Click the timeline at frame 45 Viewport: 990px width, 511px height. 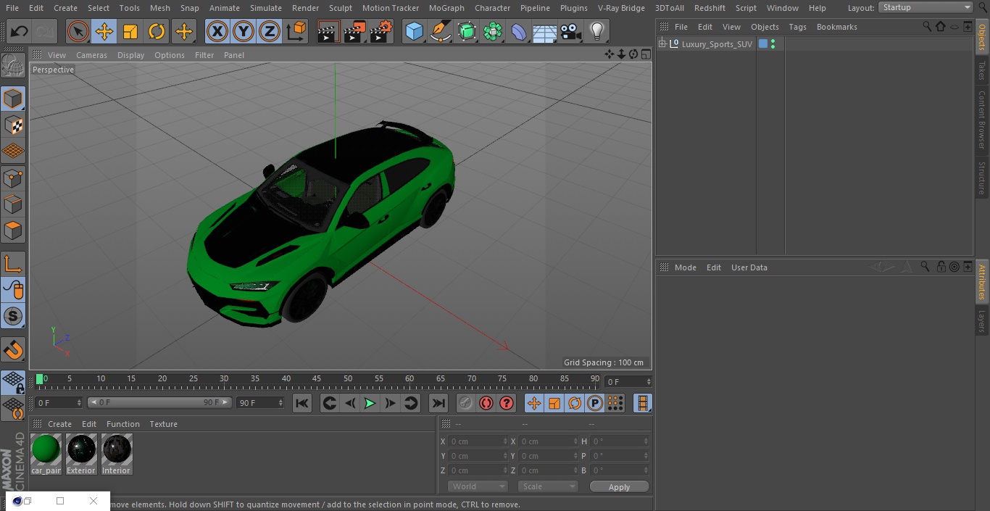point(317,380)
